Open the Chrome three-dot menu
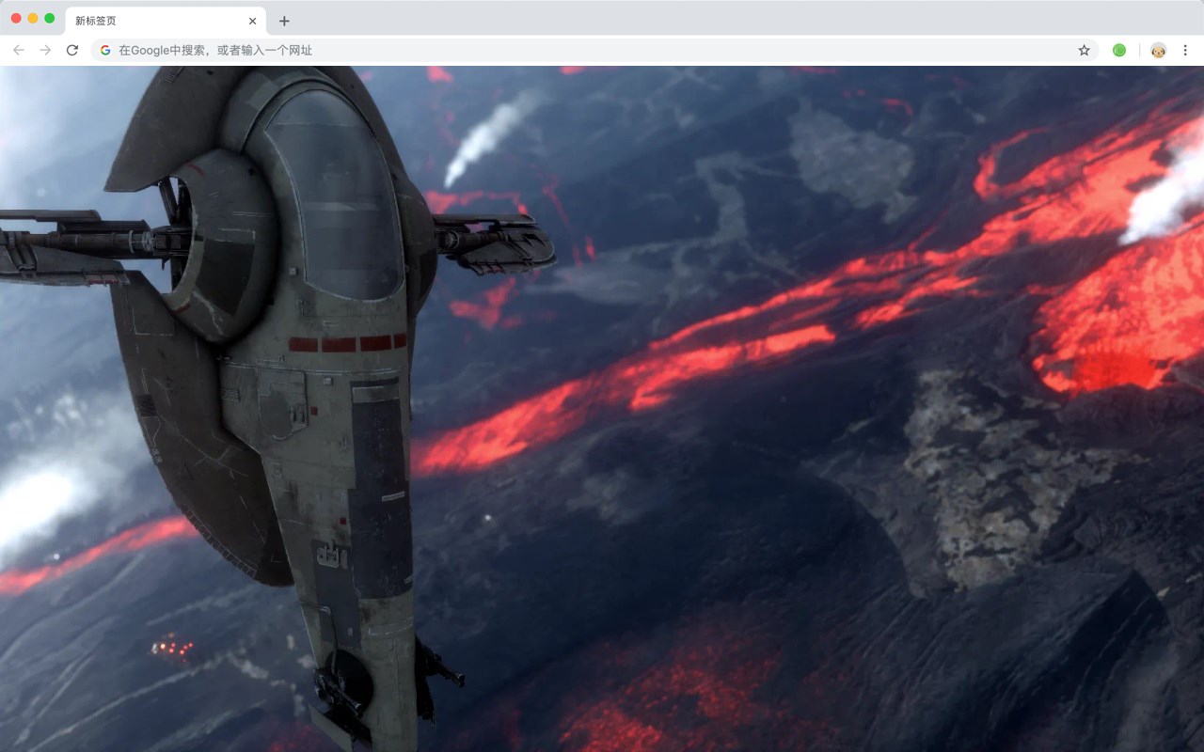The image size is (1204, 752). pyautogui.click(x=1185, y=50)
